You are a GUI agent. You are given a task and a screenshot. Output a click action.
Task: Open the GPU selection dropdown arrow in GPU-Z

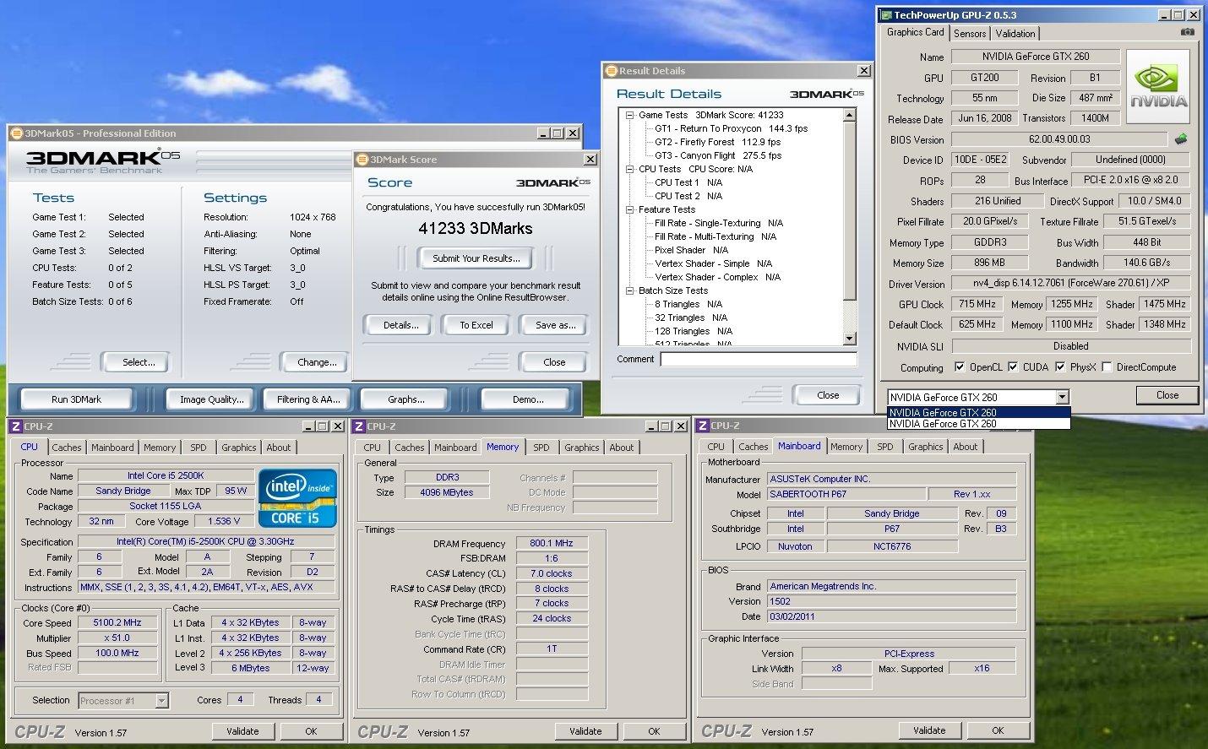point(1063,397)
